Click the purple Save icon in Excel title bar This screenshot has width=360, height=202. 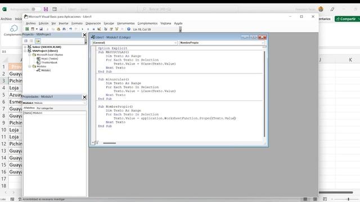46,9
